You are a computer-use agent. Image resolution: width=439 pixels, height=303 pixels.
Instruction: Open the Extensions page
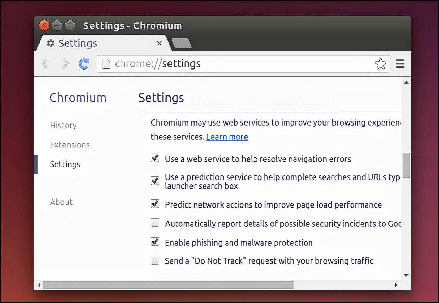70,145
